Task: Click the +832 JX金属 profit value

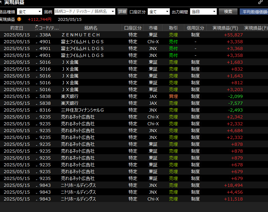Action: click(237, 69)
